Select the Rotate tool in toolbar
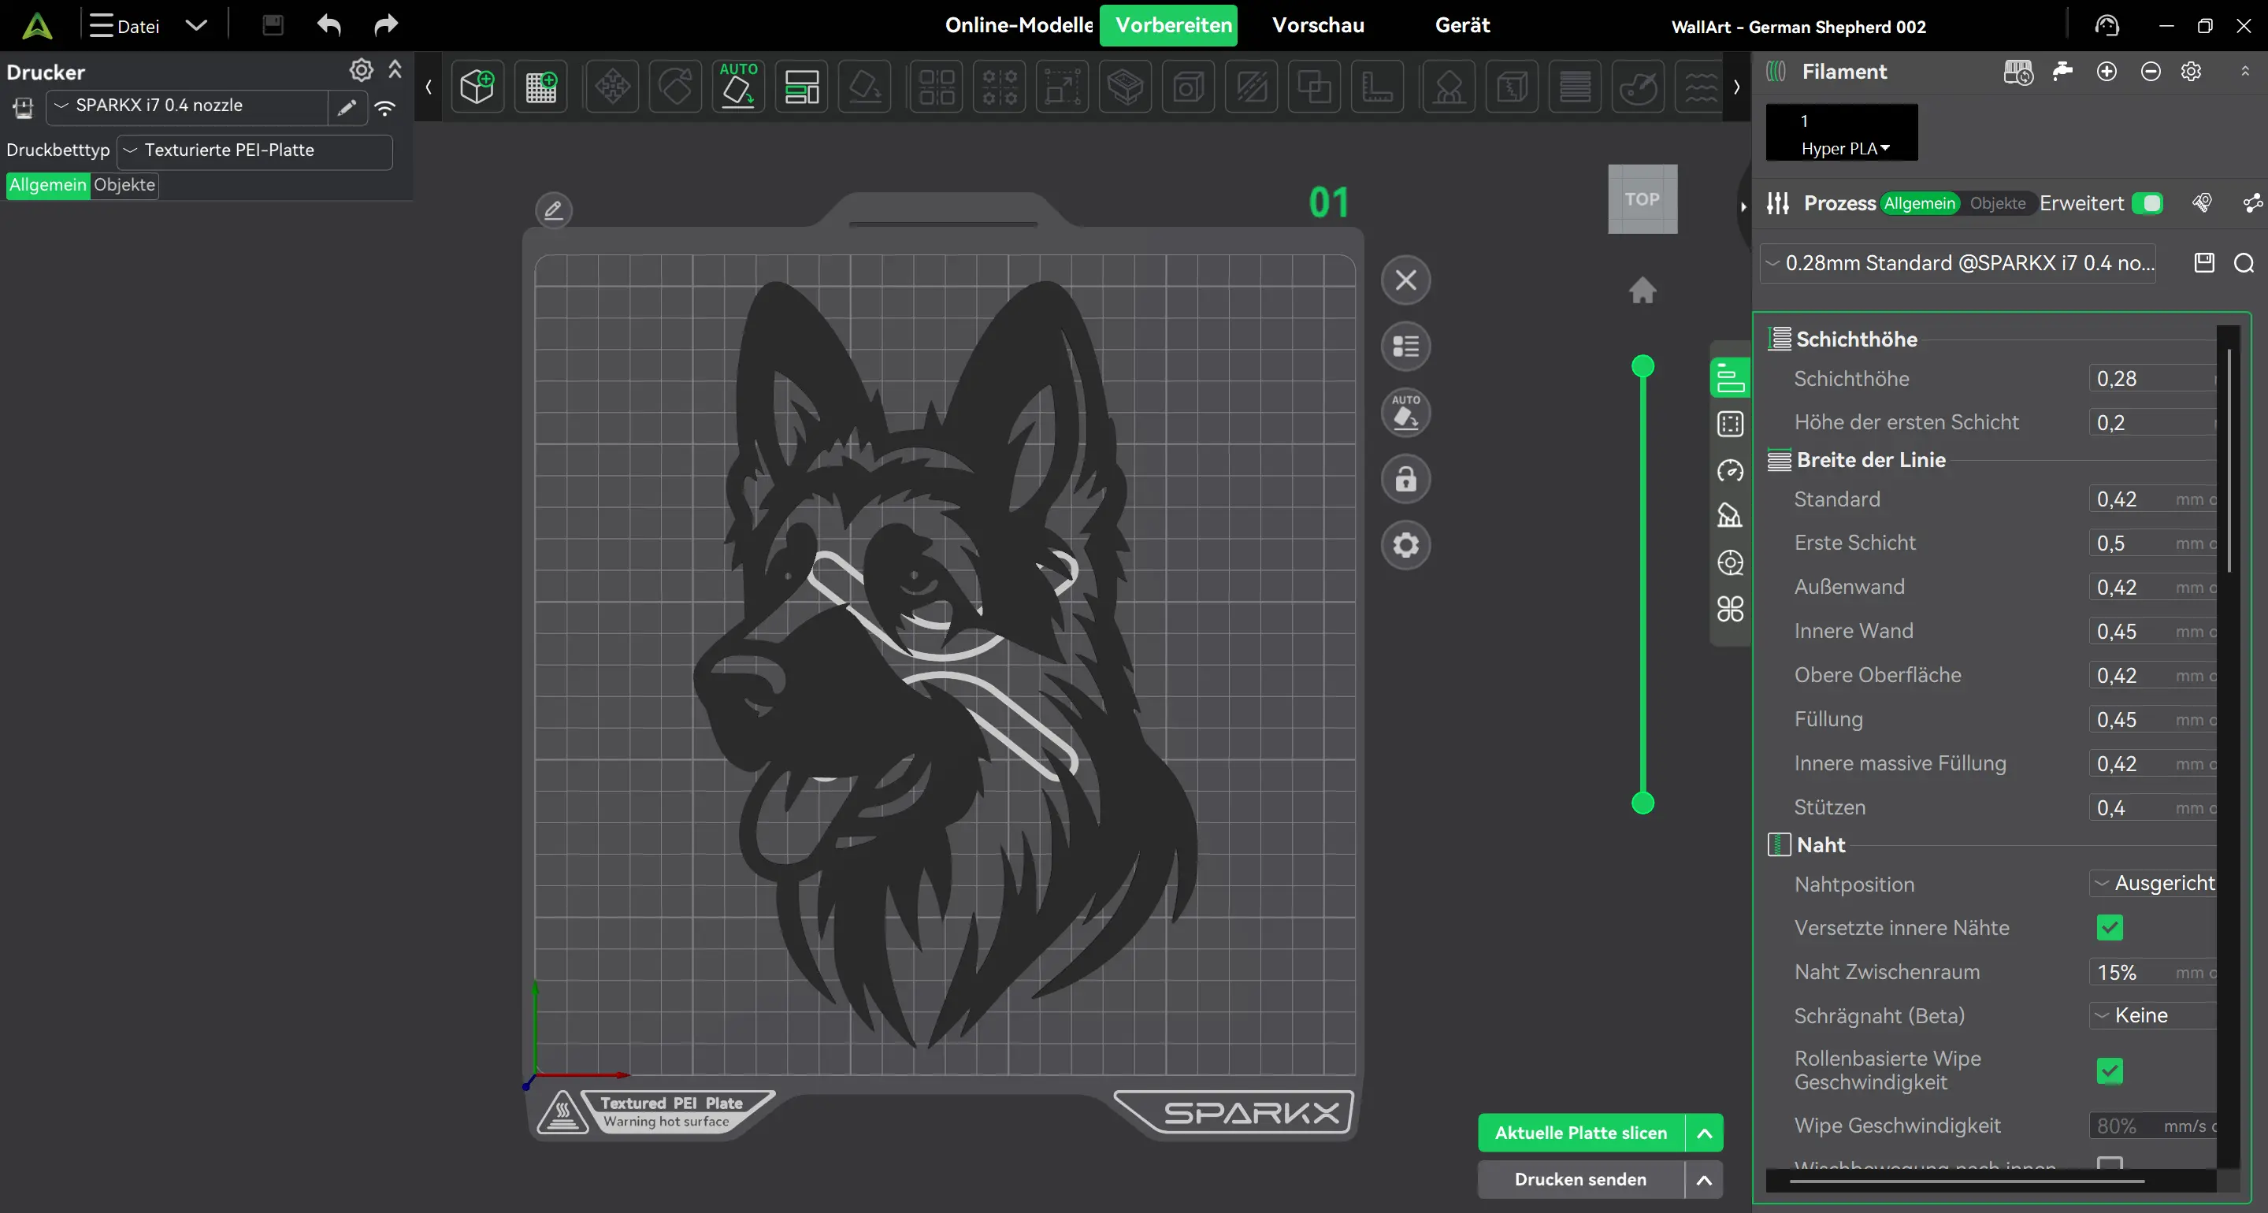 [x=675, y=87]
